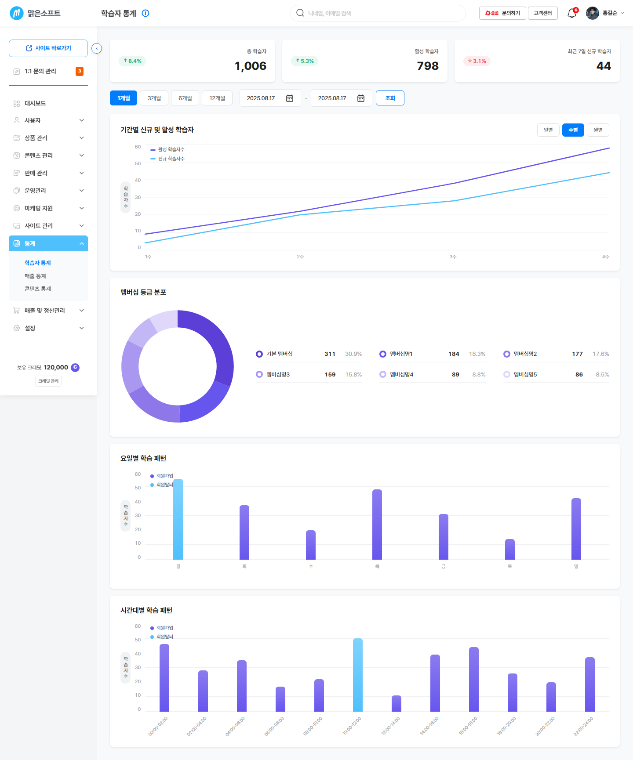Click the 조회 button
This screenshot has height=760, width=633.
[390, 98]
